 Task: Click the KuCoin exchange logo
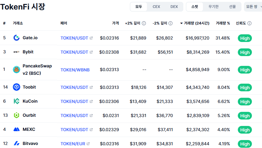click(x=17, y=101)
